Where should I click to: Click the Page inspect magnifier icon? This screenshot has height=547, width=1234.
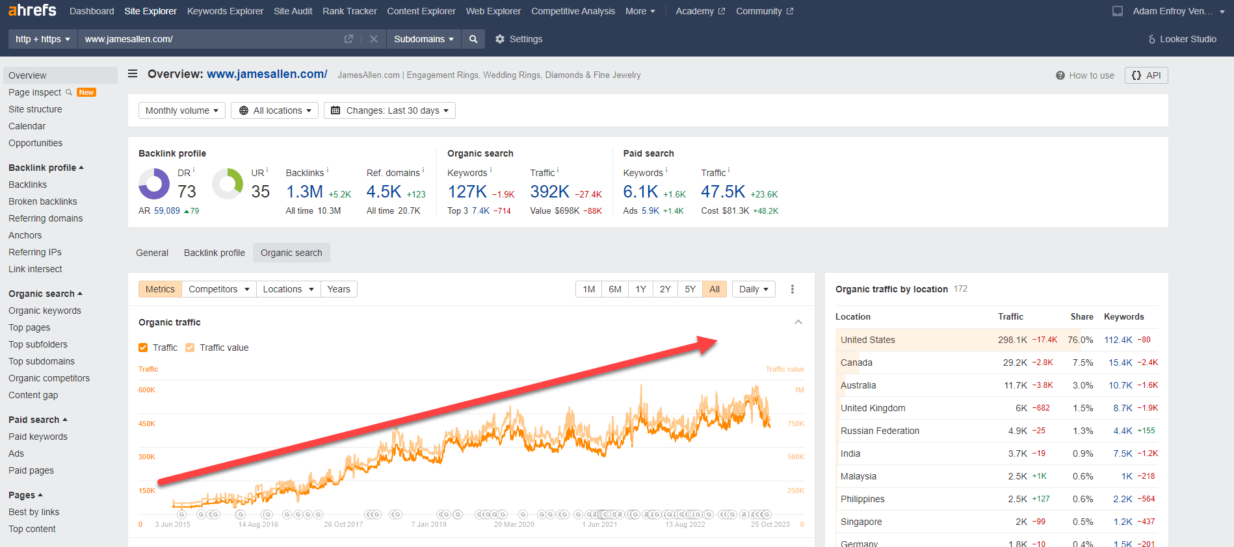[69, 92]
